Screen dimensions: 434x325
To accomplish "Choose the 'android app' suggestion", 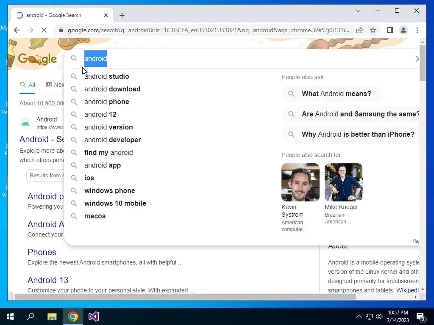I will click(103, 165).
